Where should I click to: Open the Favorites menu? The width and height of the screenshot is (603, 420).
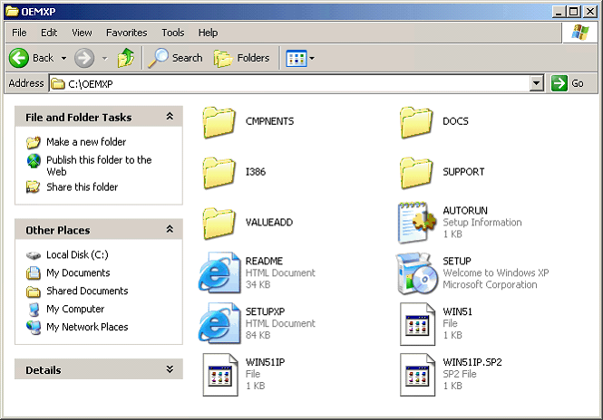tap(126, 33)
